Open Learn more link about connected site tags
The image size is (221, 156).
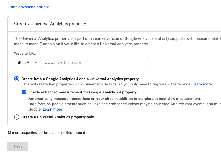202,84
